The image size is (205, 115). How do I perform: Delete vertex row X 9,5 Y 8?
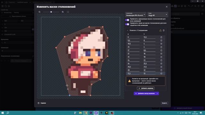pyautogui.click(x=161, y=41)
